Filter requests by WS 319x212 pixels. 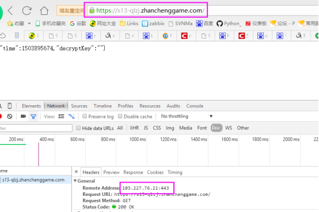[x=229, y=128]
